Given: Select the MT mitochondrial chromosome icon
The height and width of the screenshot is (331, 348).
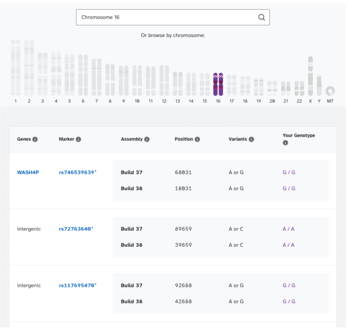Looking at the screenshot, I should tap(330, 90).
